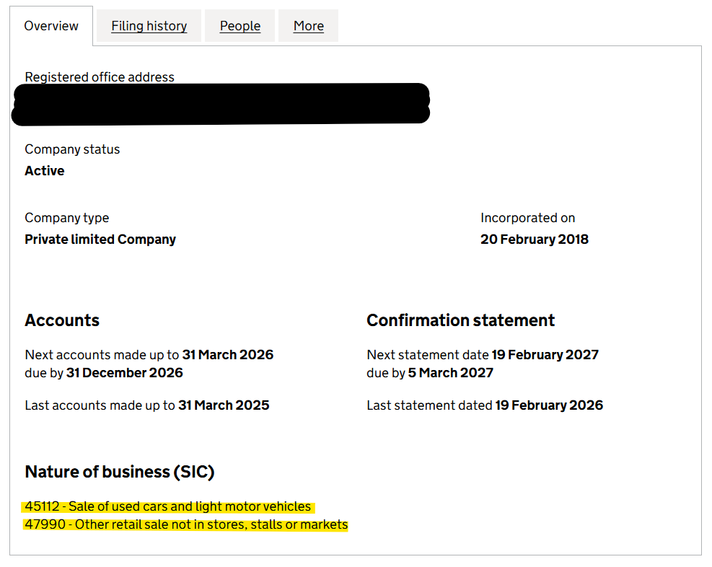This screenshot has height=567, width=712.
Task: Click SIC code 45112 used cars entry
Action: pos(169,506)
